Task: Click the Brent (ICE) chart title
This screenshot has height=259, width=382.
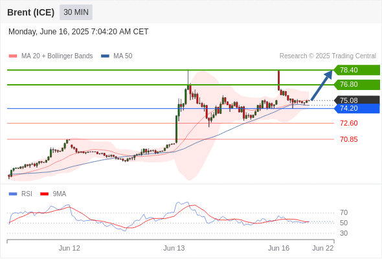Action: pos(30,12)
